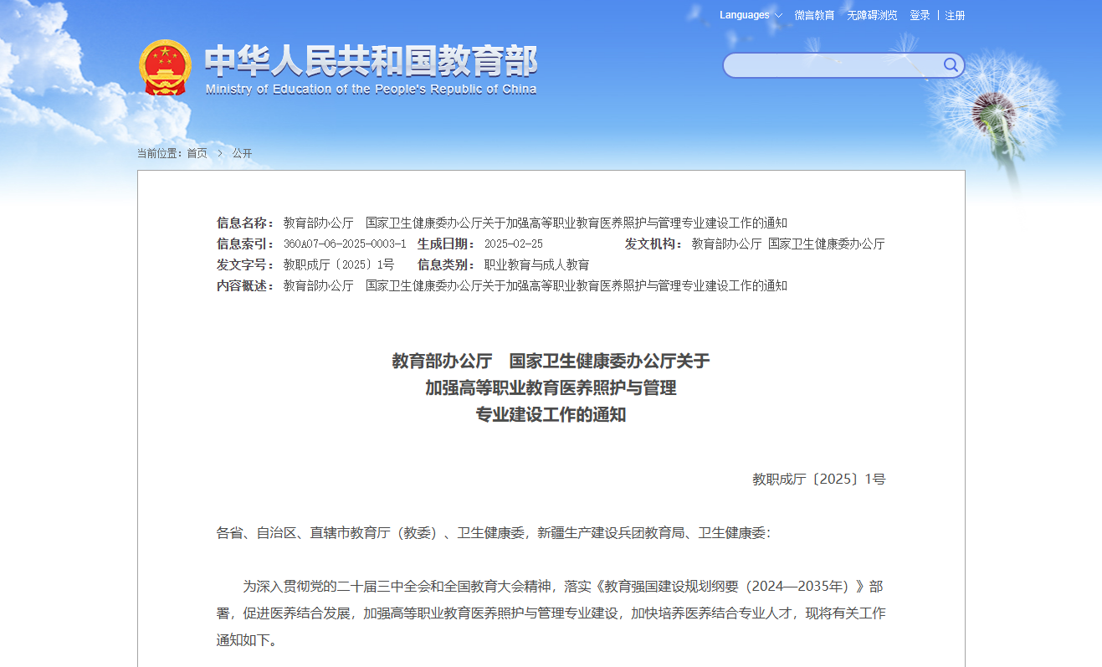Screen dimensions: 1102x667
Task: Click the 信息类别 label
Action: coord(446,264)
